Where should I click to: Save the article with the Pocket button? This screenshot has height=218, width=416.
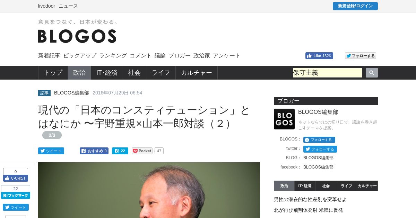coord(142,151)
